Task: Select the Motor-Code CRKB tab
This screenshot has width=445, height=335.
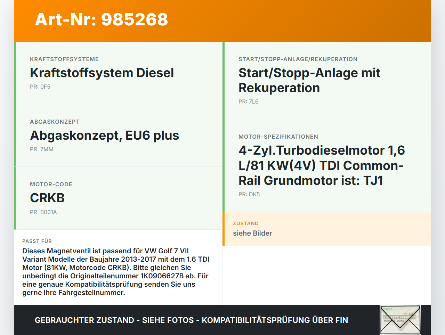Action: [x=118, y=198]
